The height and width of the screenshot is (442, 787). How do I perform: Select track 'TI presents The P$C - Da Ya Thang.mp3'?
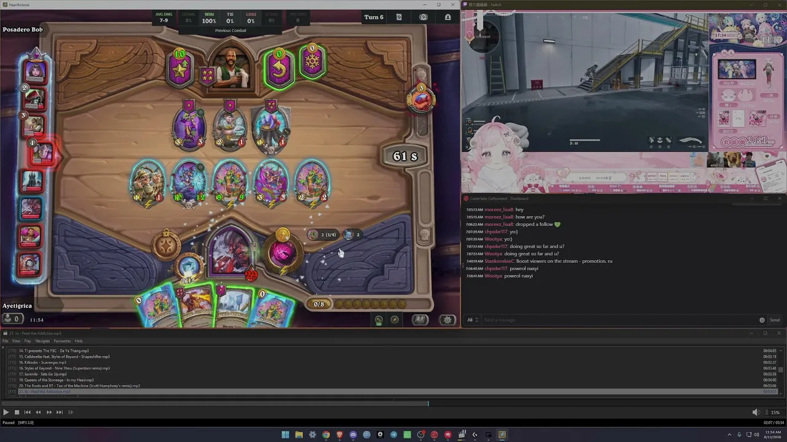coord(53,351)
